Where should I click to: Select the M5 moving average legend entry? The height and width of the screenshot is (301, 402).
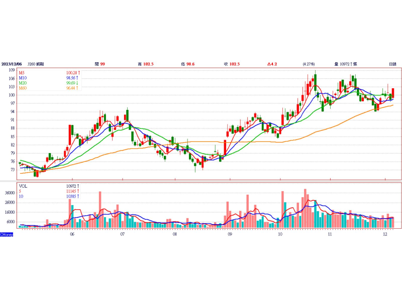(x=23, y=73)
